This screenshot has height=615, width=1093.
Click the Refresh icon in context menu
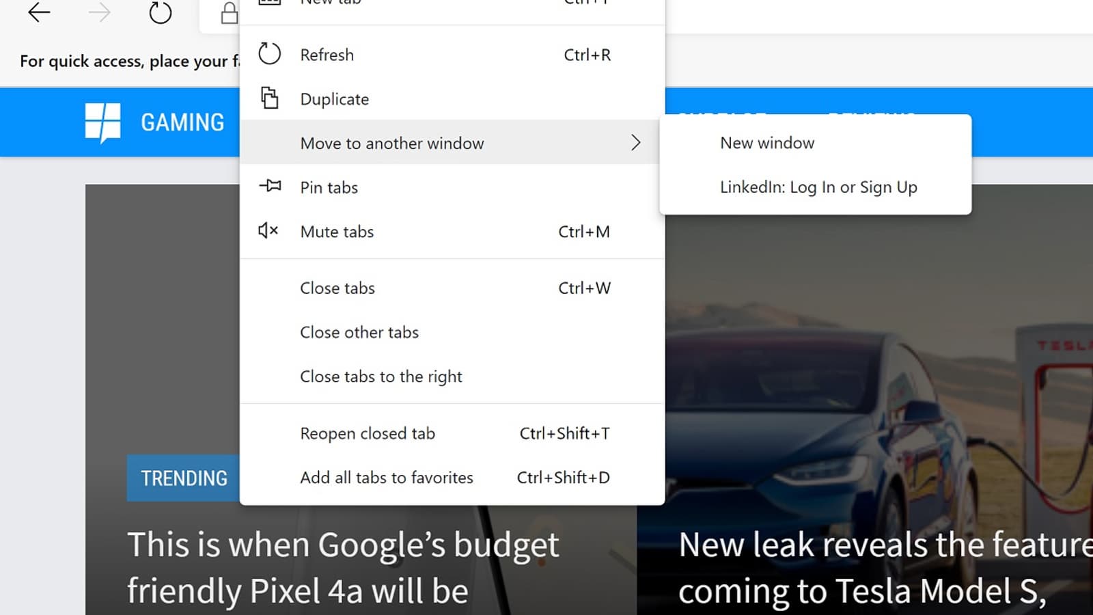(270, 54)
